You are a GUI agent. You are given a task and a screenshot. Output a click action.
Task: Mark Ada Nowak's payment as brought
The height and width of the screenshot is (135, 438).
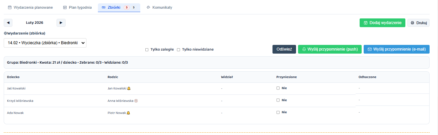coord(278,113)
